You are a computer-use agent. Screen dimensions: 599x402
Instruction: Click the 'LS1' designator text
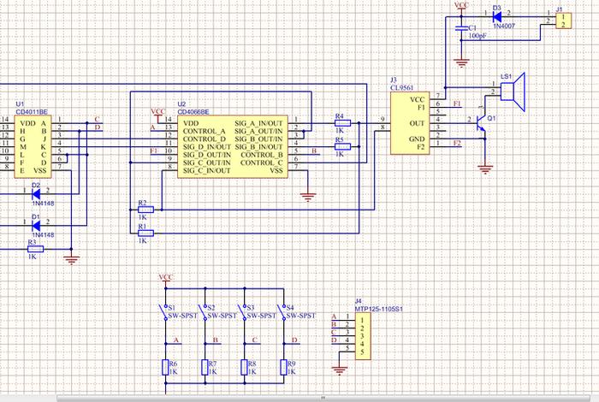(x=507, y=77)
